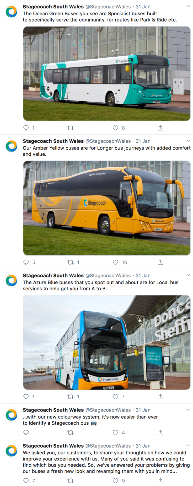Reply to the Ocean Green Buses tweet
Viewport: 193px width, 486px height.
(26, 128)
